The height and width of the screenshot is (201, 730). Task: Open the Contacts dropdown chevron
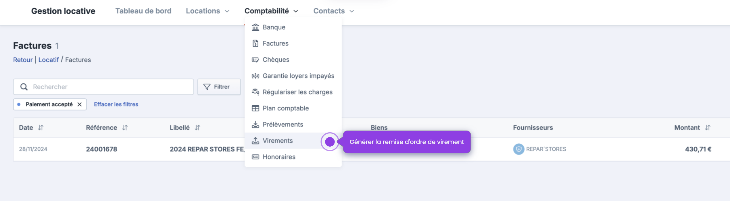click(351, 11)
